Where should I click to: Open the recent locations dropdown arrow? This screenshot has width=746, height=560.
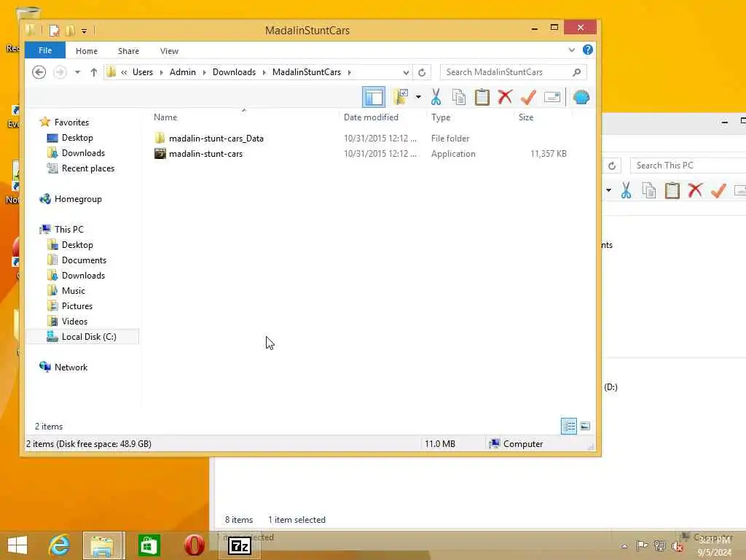(77, 72)
